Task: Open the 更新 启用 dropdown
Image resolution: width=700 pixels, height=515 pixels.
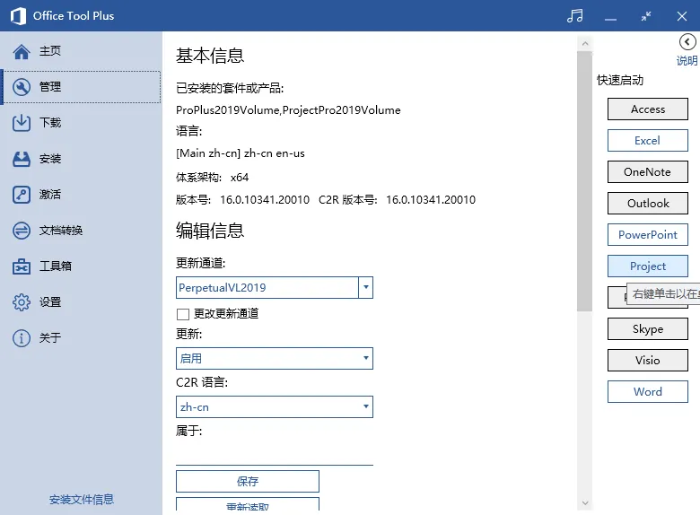Action: pyautogui.click(x=275, y=358)
